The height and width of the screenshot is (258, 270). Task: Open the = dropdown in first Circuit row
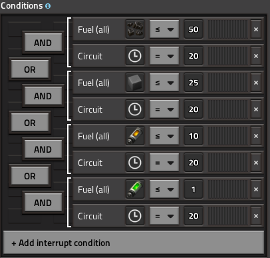tap(164, 56)
